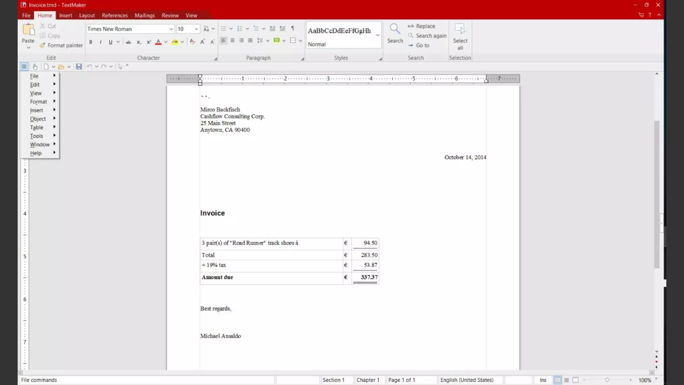This screenshot has width=684, height=385.
Task: Click the English (United States) status field
Action: click(467, 380)
